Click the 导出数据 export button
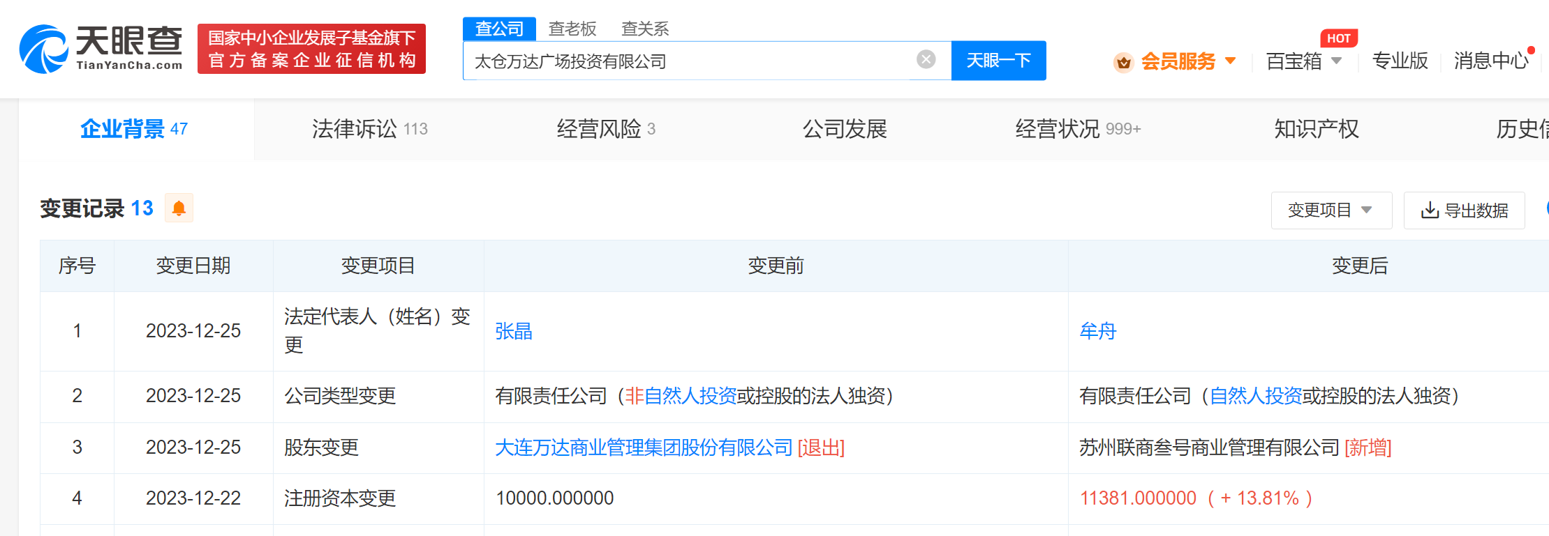 pyautogui.click(x=1464, y=210)
